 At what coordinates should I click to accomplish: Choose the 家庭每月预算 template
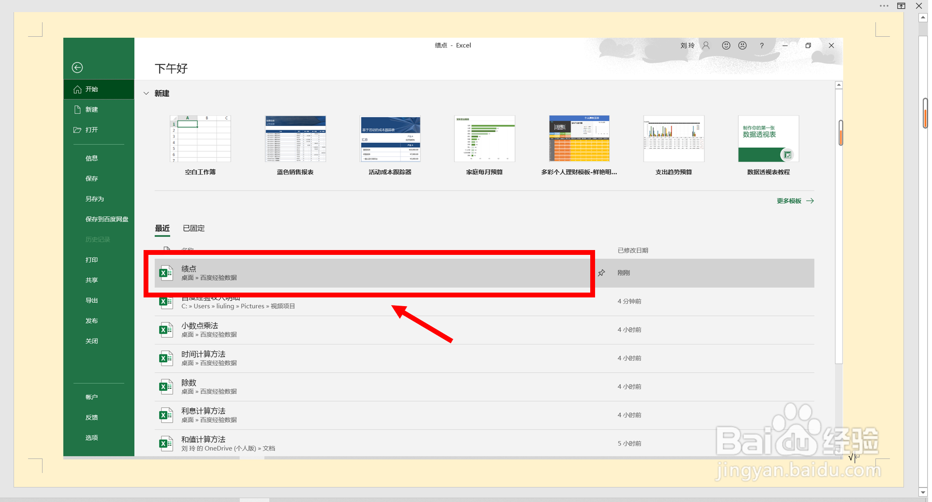[484, 145]
